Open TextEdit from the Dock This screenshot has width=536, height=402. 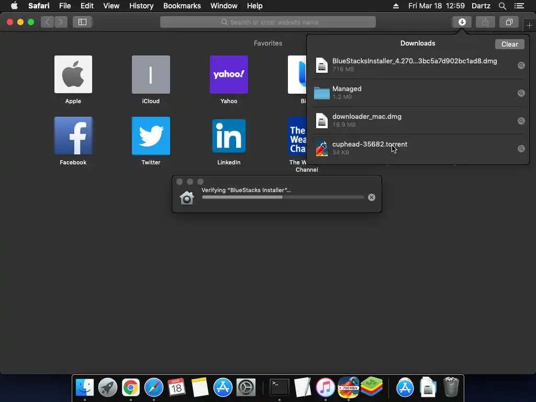pos(302,388)
